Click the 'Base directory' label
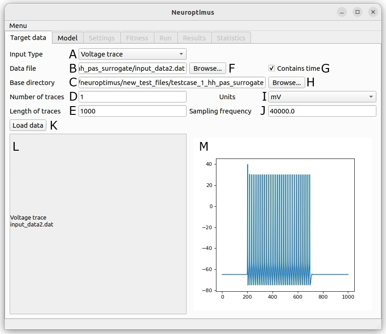 click(32, 82)
